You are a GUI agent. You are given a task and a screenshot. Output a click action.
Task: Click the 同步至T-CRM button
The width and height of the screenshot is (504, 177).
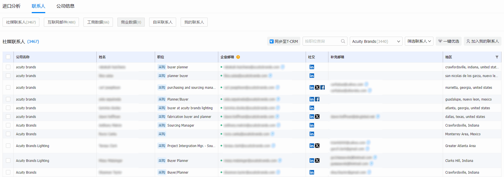pyautogui.click(x=283, y=41)
